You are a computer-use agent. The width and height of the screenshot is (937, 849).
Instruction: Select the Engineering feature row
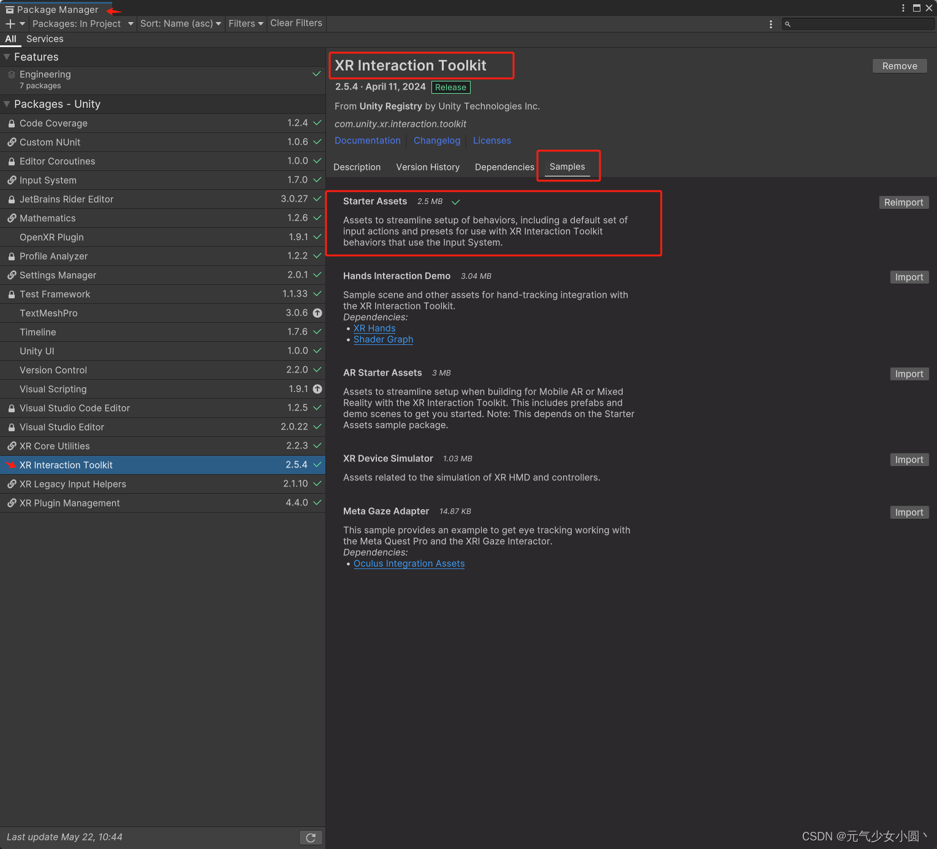pyautogui.click(x=162, y=80)
